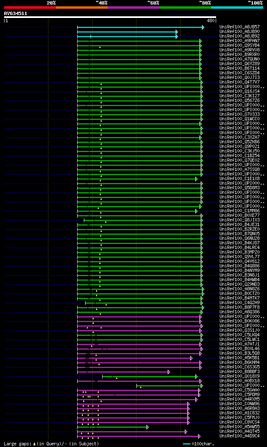Select the hit label UniRef100_A7SSQ8
Viewport: 267px width, 447px height.
[239, 169]
